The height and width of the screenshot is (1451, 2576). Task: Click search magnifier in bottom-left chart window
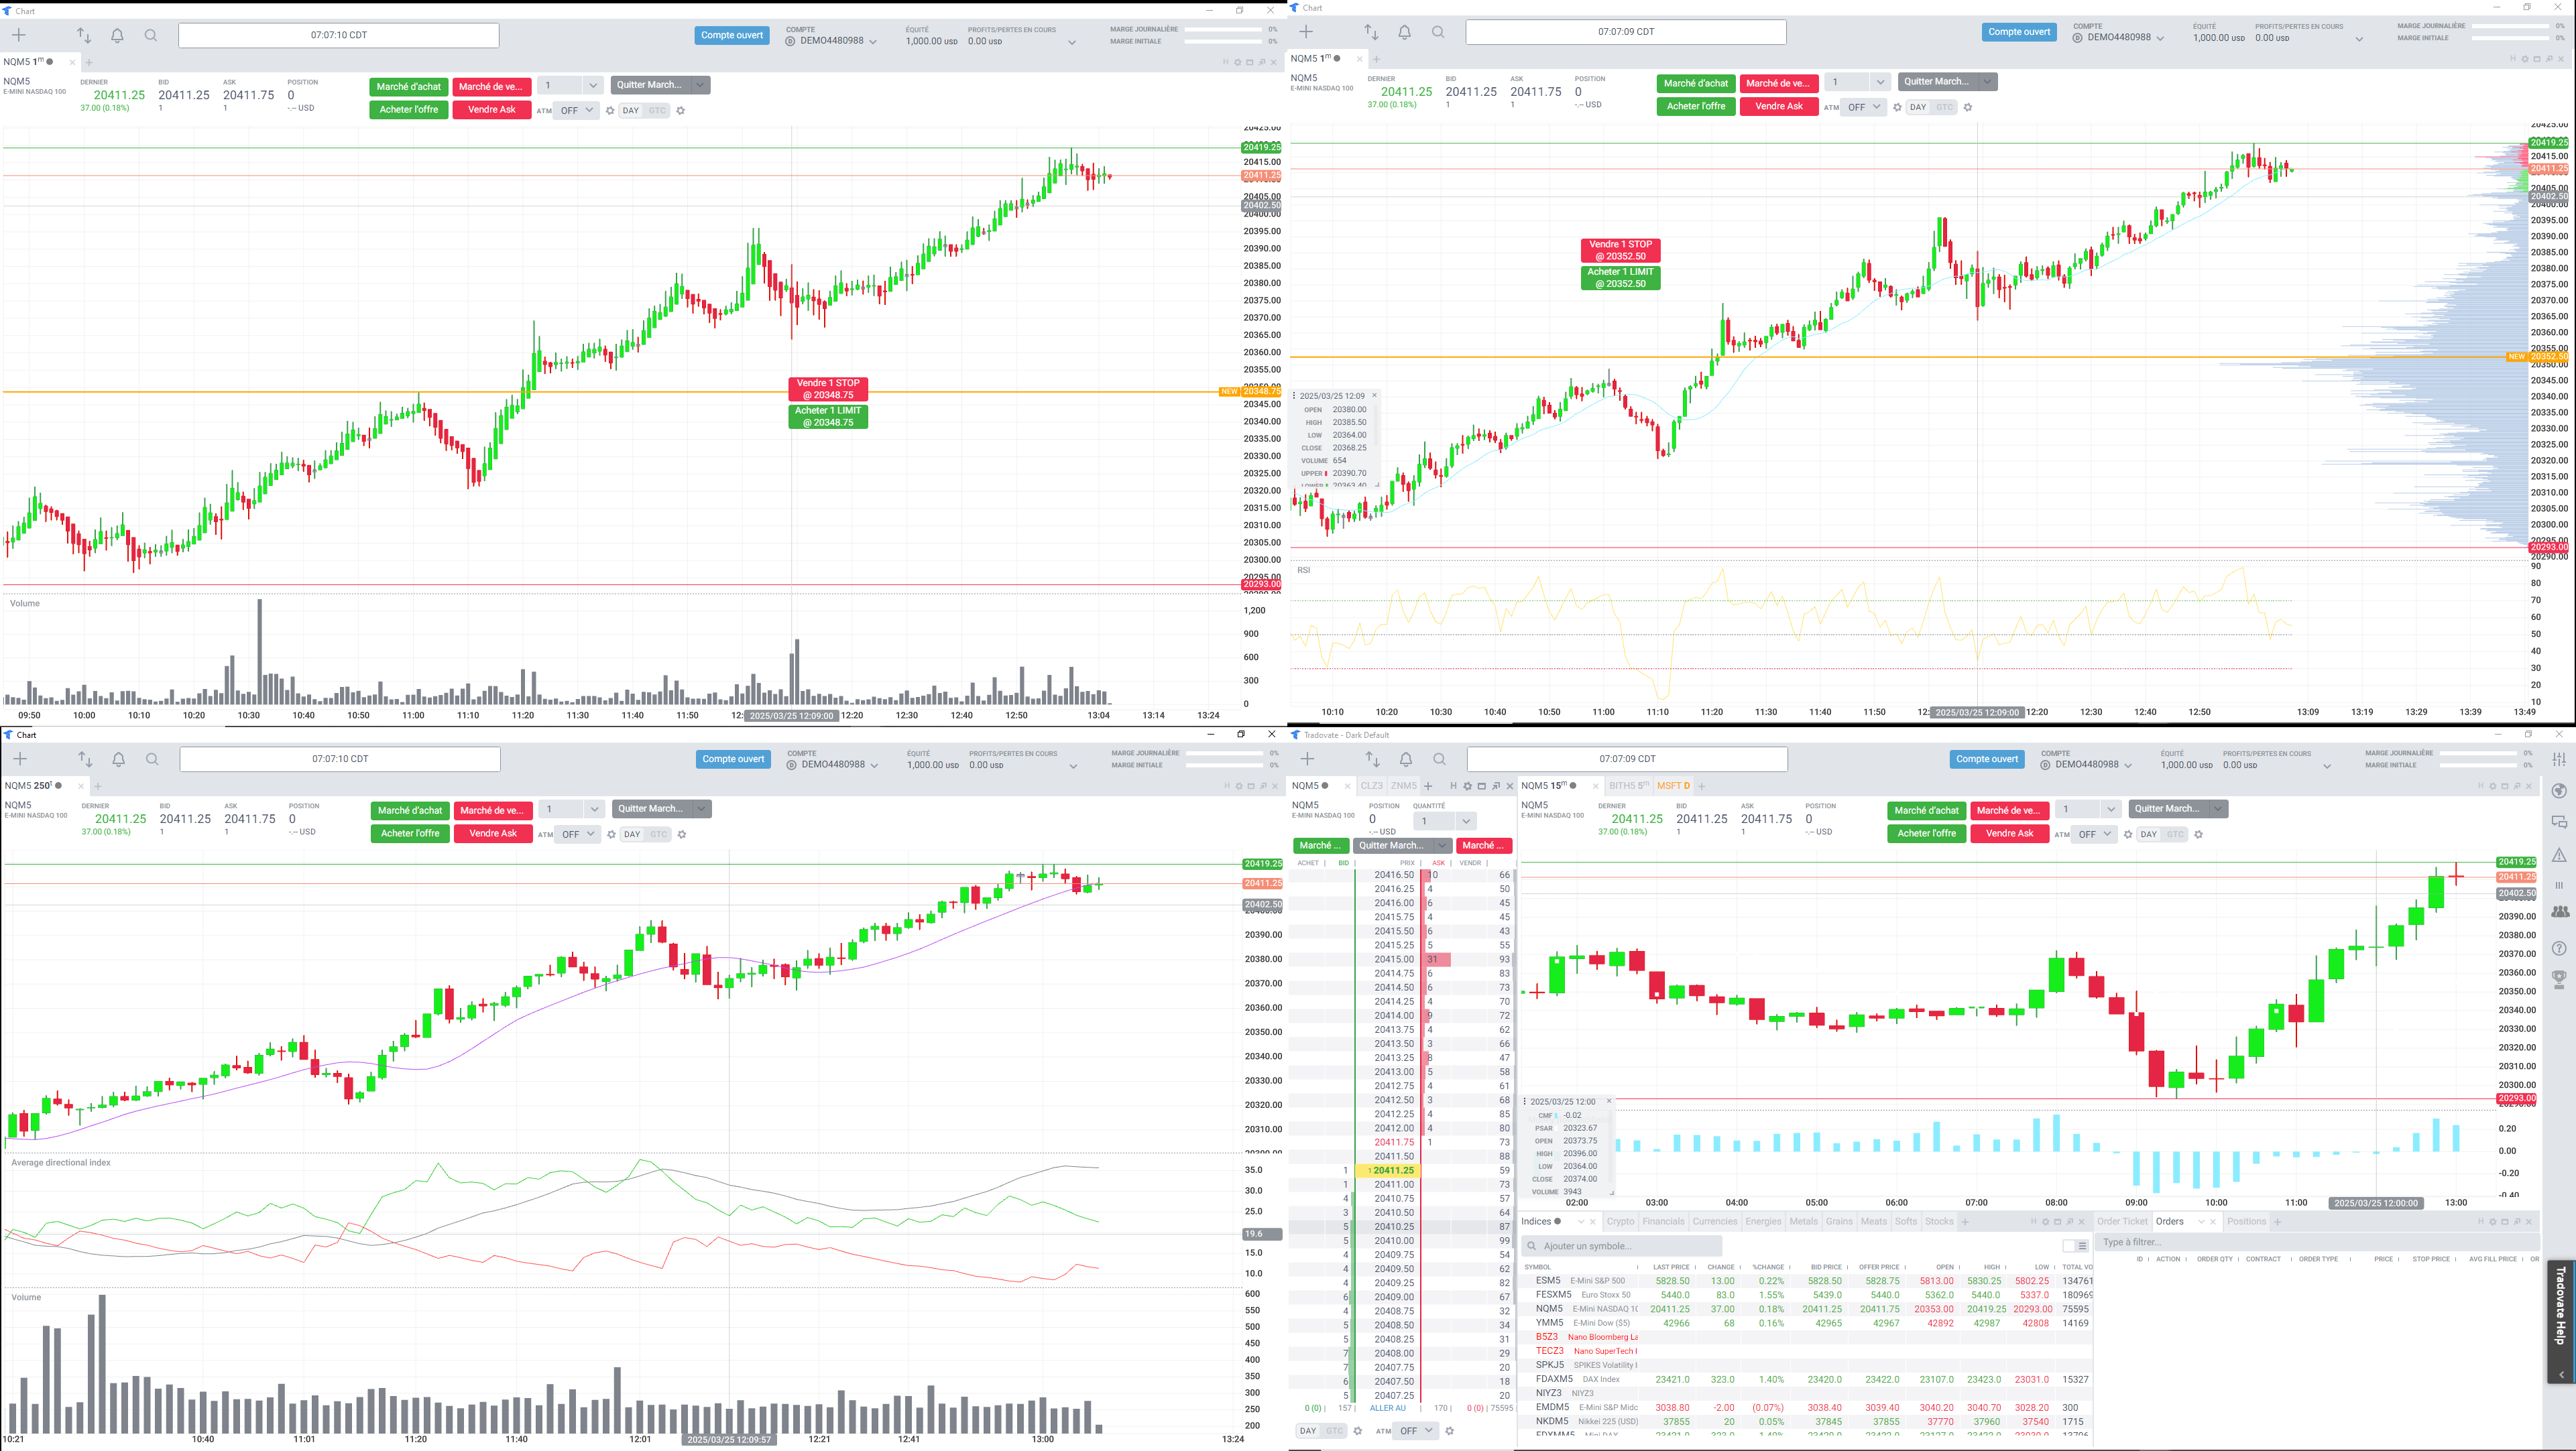pos(152,759)
